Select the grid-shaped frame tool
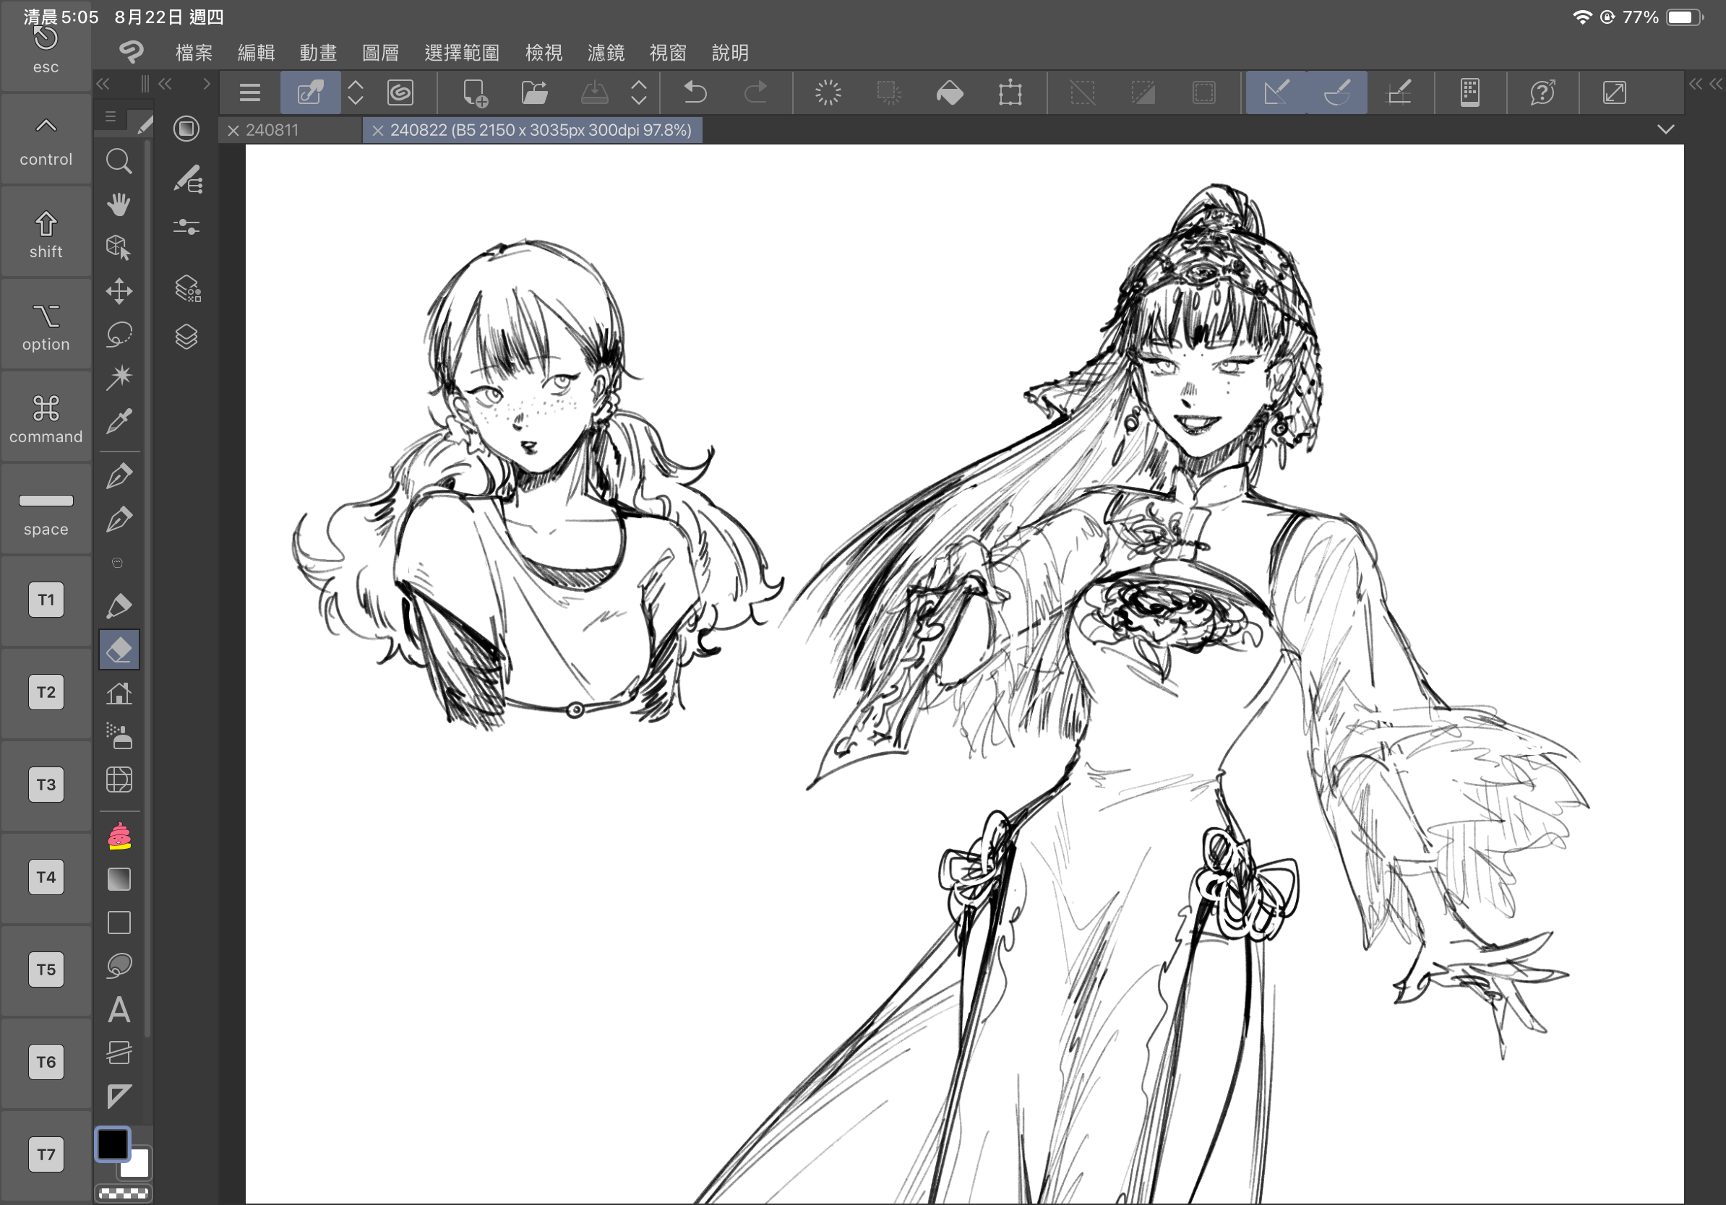The height and width of the screenshot is (1205, 1726). [x=119, y=779]
